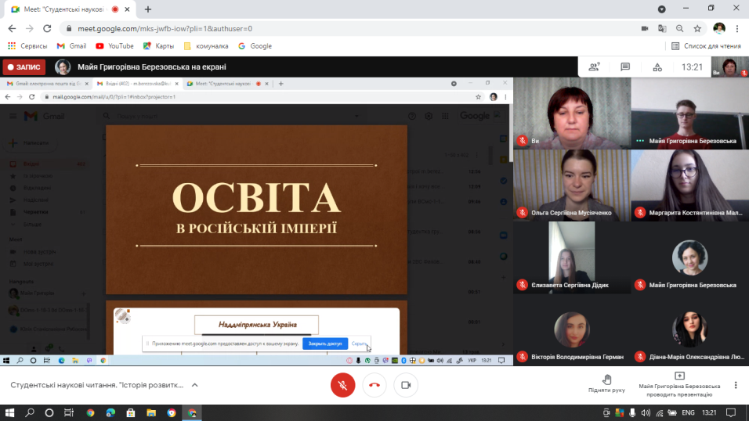Open the Chrome three-dot menu
The image size is (749, 421).
click(737, 28)
